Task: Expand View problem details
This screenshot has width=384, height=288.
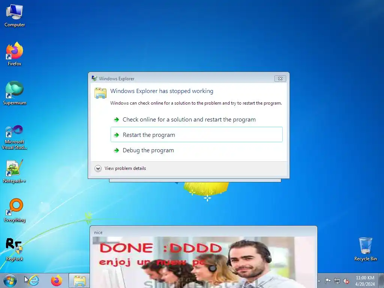Action: click(120, 168)
